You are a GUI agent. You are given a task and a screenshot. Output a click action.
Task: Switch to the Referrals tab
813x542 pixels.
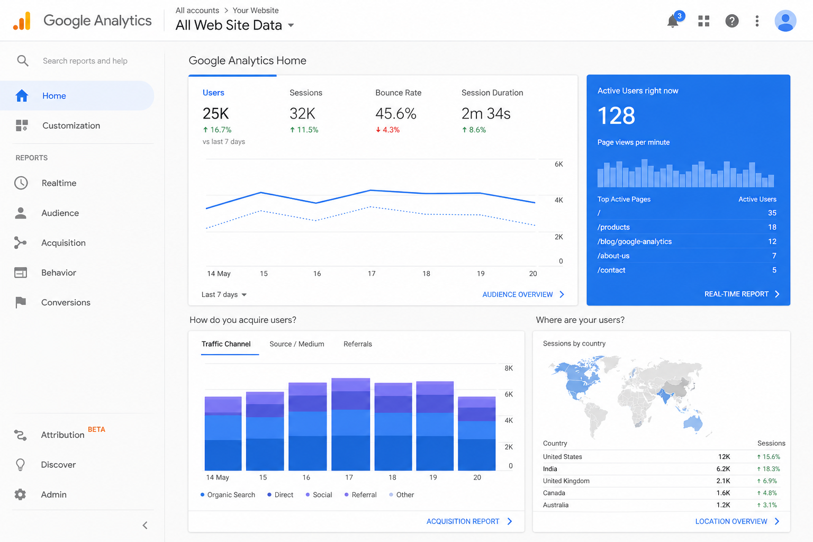tap(358, 344)
